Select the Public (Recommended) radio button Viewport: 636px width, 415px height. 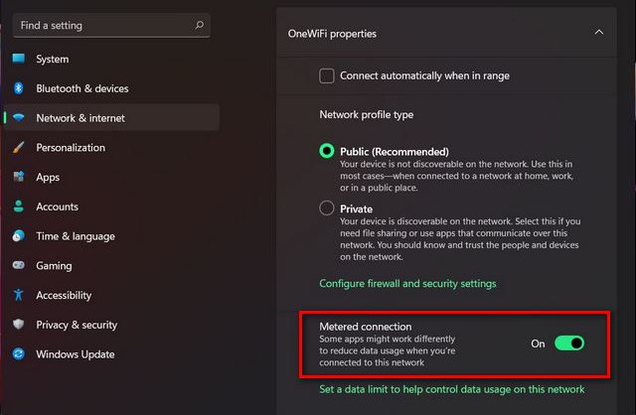(327, 151)
